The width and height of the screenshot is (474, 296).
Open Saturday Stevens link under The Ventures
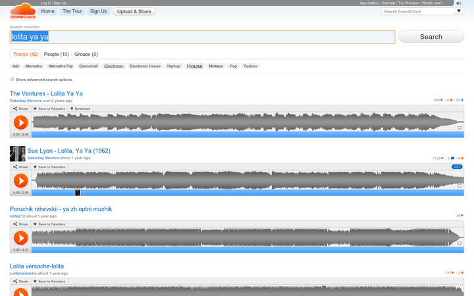[x=26, y=101]
